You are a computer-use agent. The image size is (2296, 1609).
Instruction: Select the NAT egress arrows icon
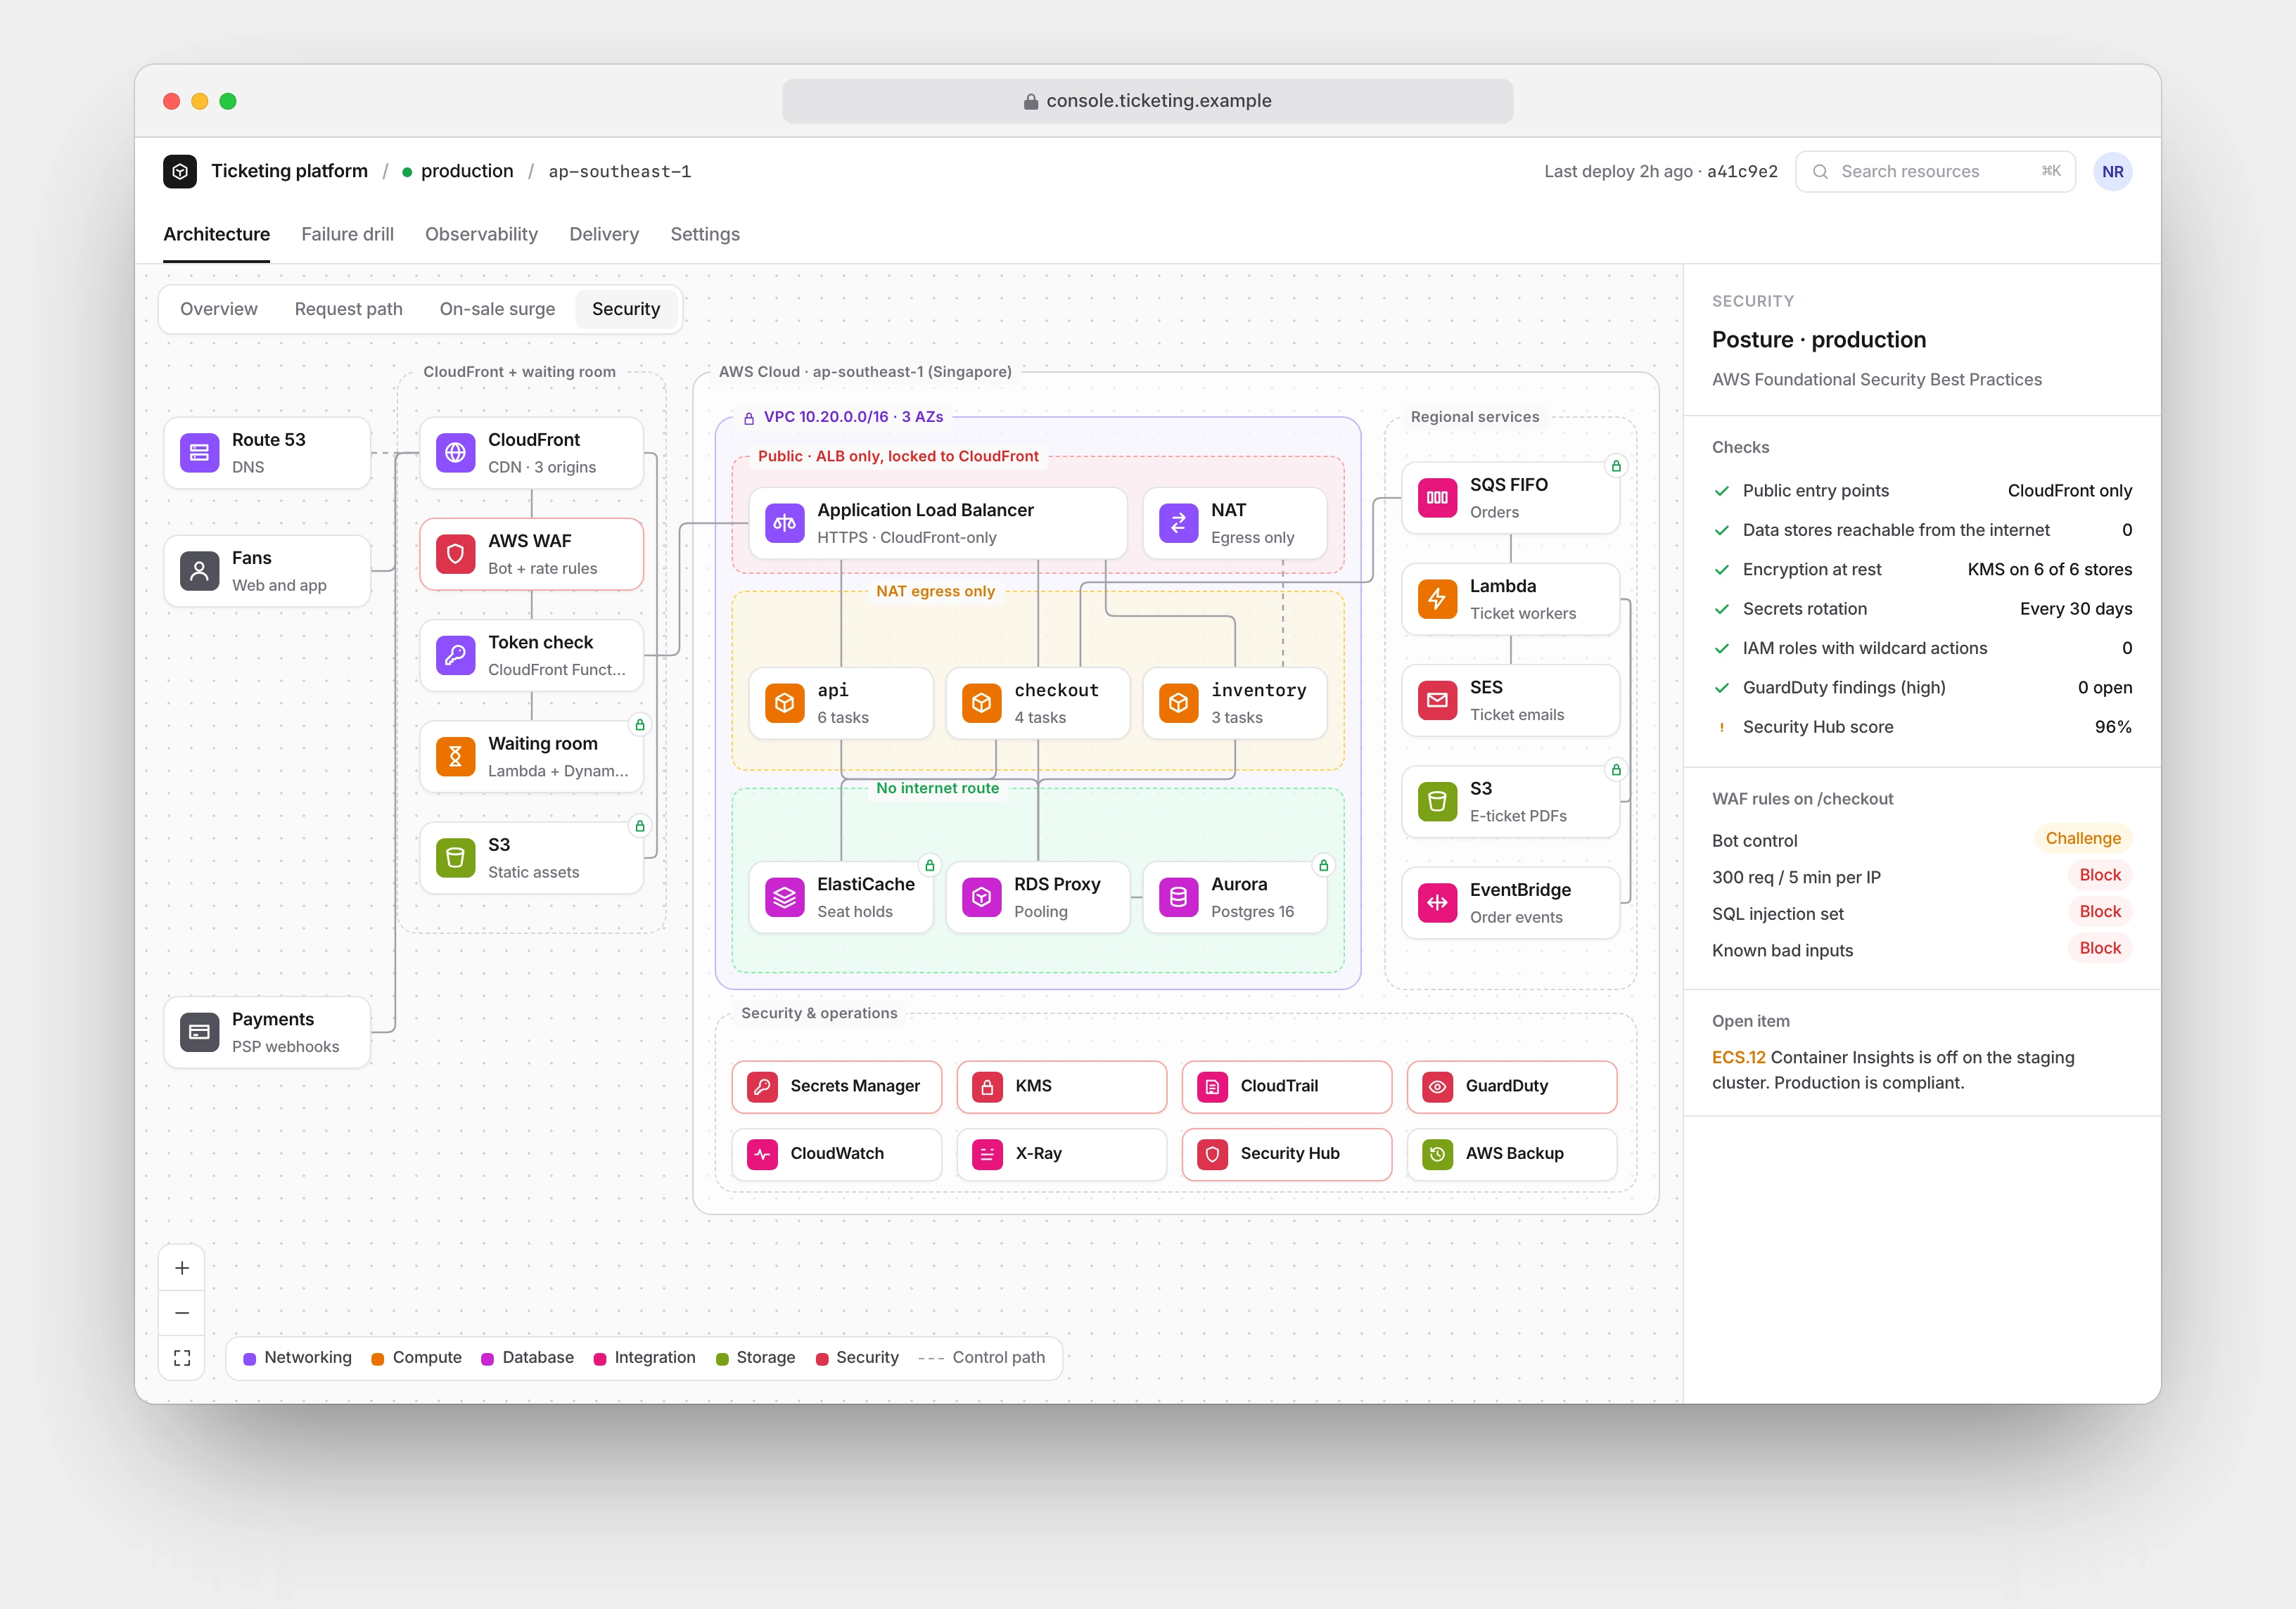[x=1178, y=522]
